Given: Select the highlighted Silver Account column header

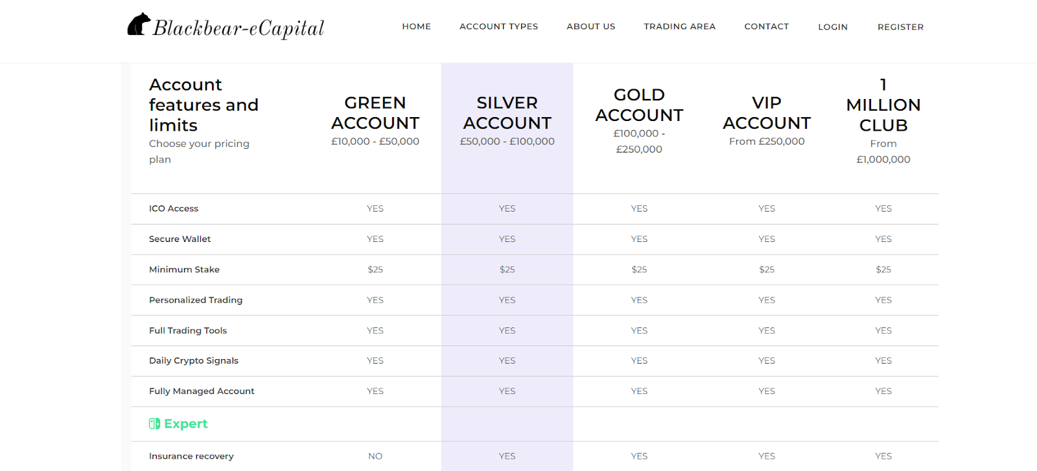Looking at the screenshot, I should [x=507, y=113].
